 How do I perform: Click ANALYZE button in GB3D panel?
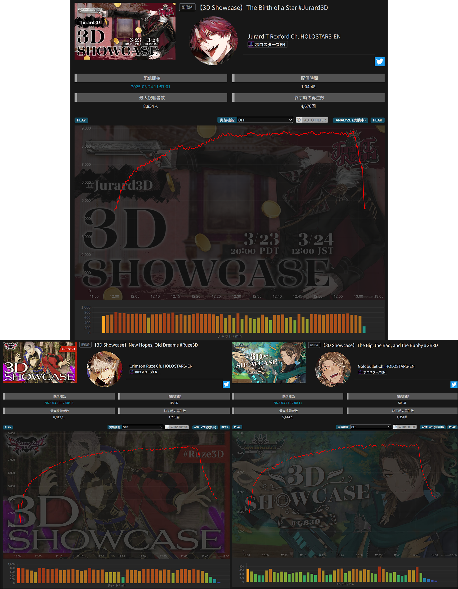[433, 427]
